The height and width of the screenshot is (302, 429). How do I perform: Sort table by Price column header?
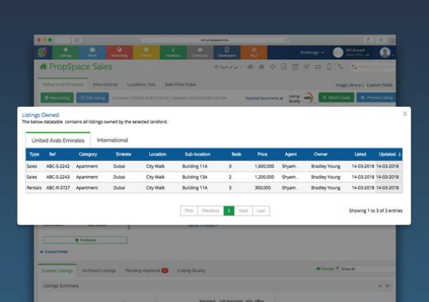[x=262, y=155]
